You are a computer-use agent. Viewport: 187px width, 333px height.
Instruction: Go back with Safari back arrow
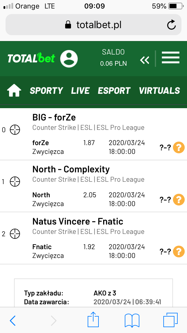[x=13, y=320]
